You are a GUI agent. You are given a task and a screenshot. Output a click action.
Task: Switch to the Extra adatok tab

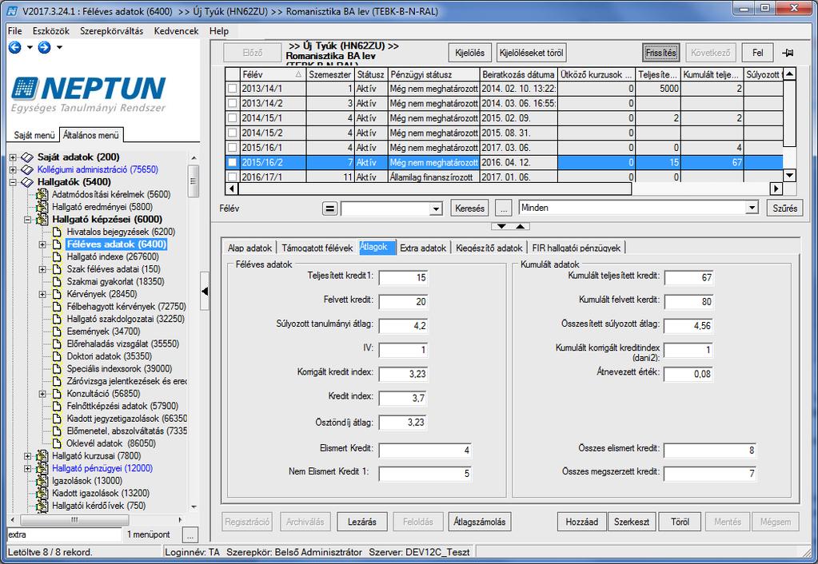[x=422, y=248]
